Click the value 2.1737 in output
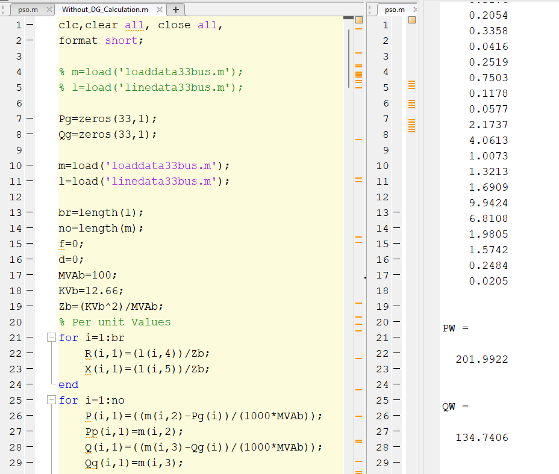This screenshot has width=559, height=474. tap(489, 125)
